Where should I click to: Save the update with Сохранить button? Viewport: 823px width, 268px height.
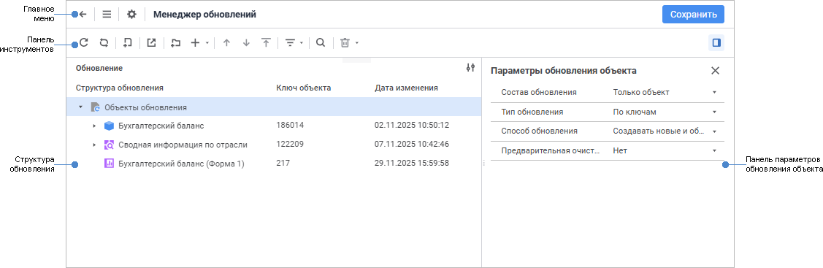(x=693, y=15)
